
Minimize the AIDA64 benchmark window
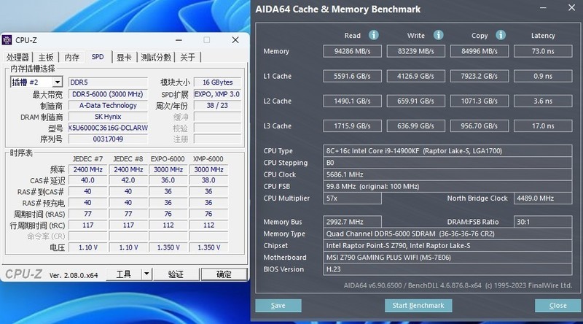coord(543,8)
